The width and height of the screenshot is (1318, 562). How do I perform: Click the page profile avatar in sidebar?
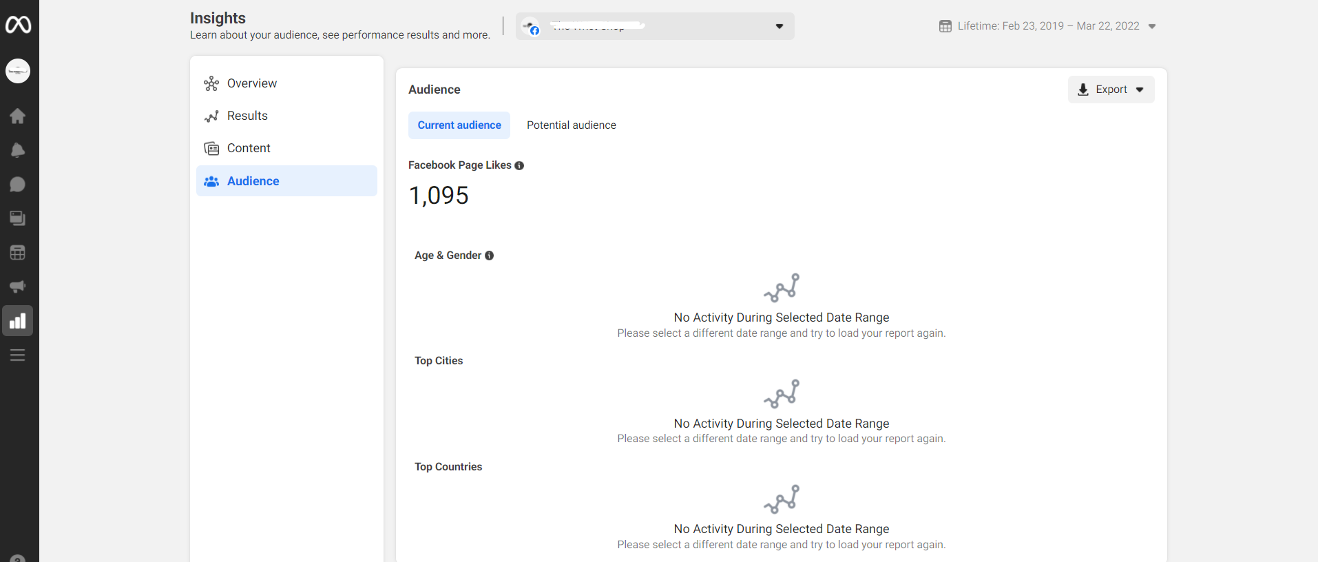coord(18,71)
